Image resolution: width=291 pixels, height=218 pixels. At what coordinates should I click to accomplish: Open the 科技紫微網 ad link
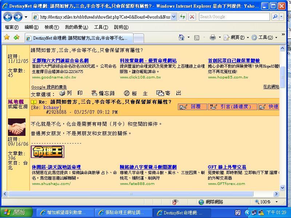[x=148, y=61]
